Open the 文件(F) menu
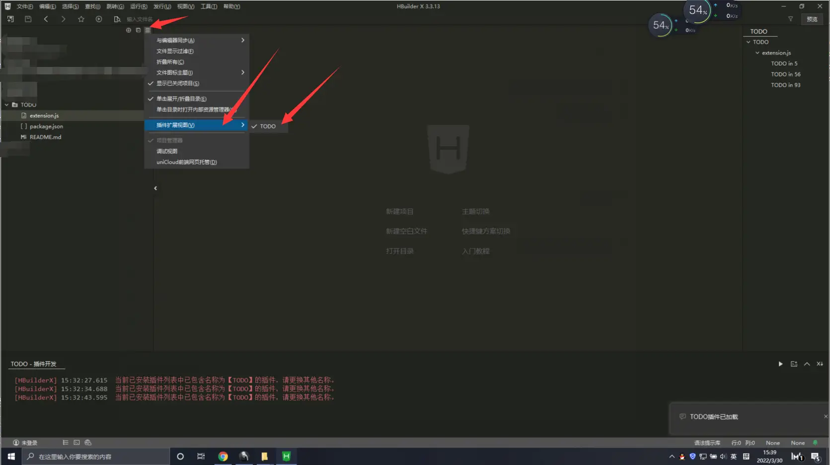Screen dimensions: 830x465 click(x=25, y=6)
